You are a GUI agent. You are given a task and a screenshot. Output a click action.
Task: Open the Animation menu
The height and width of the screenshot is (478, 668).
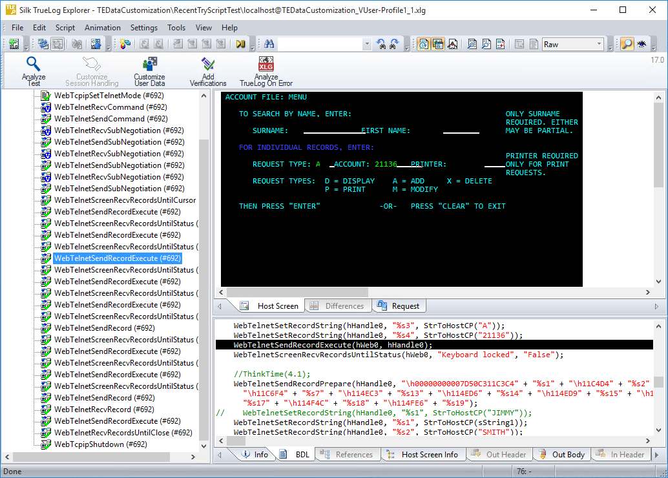click(x=102, y=28)
